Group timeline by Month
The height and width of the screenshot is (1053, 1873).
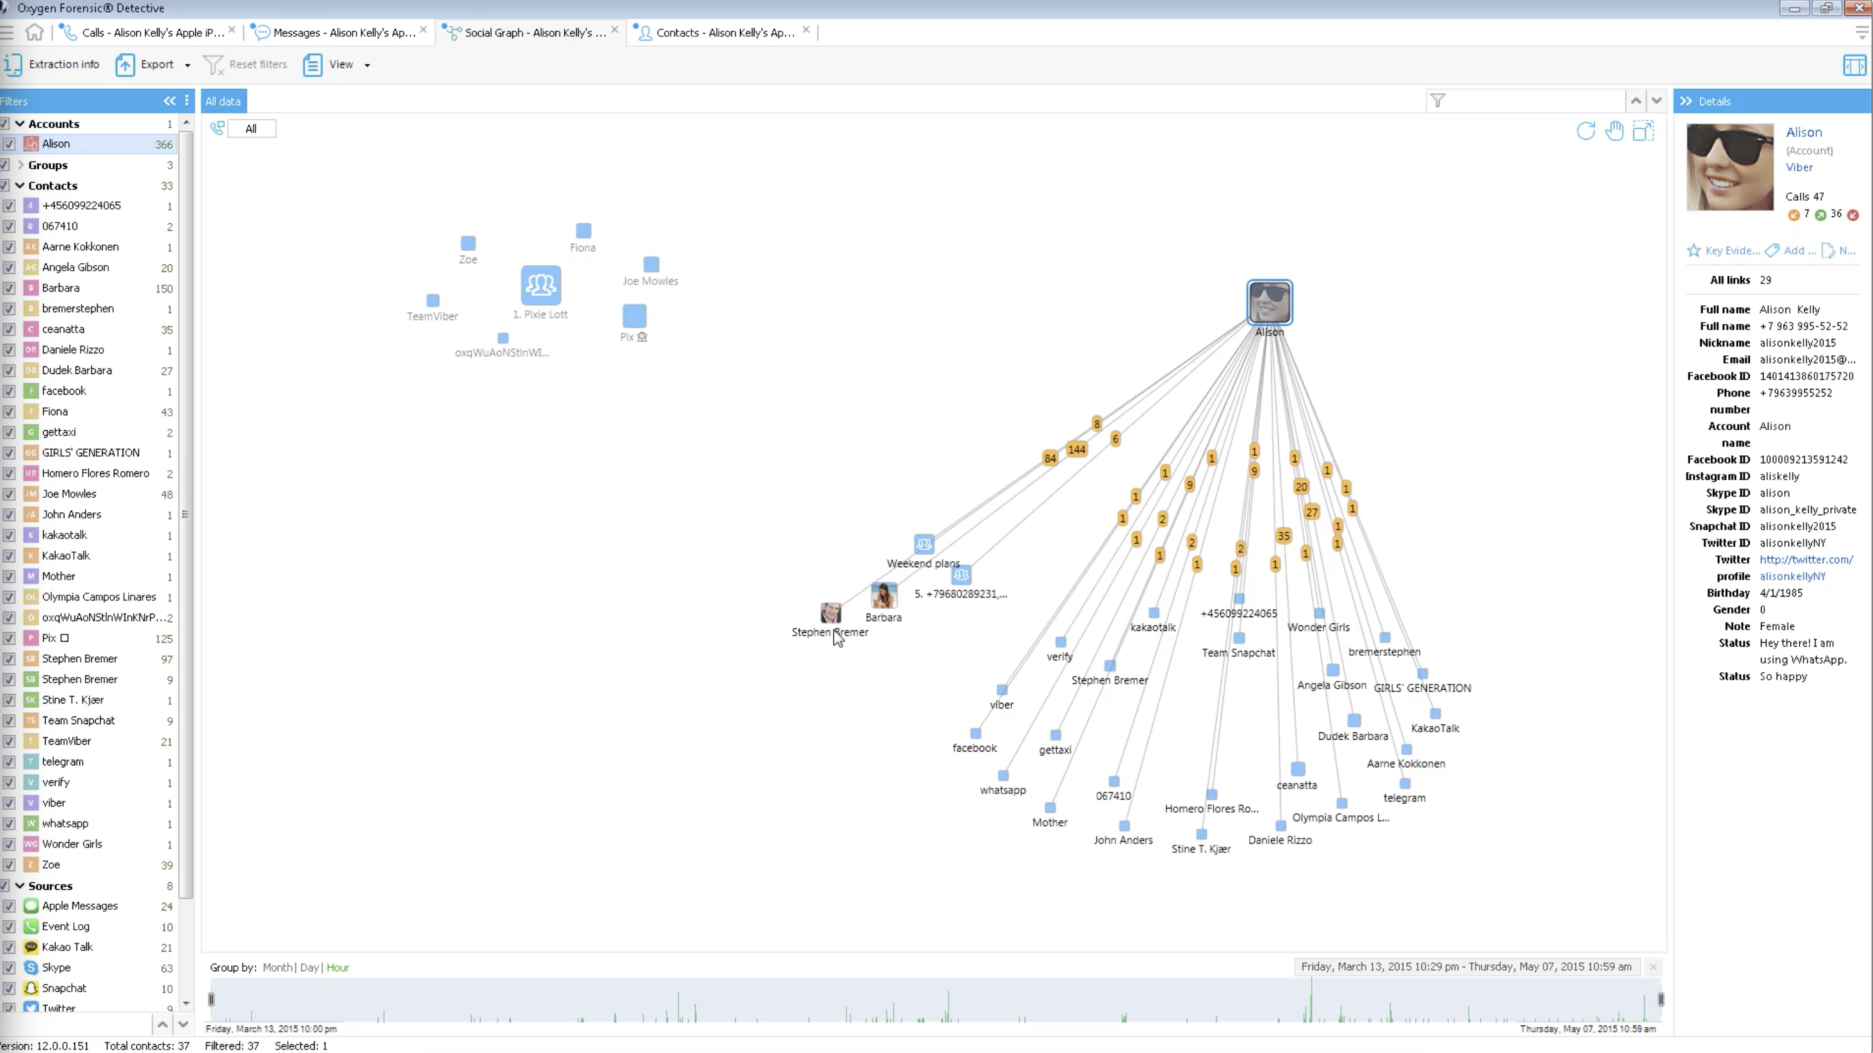pos(277,967)
